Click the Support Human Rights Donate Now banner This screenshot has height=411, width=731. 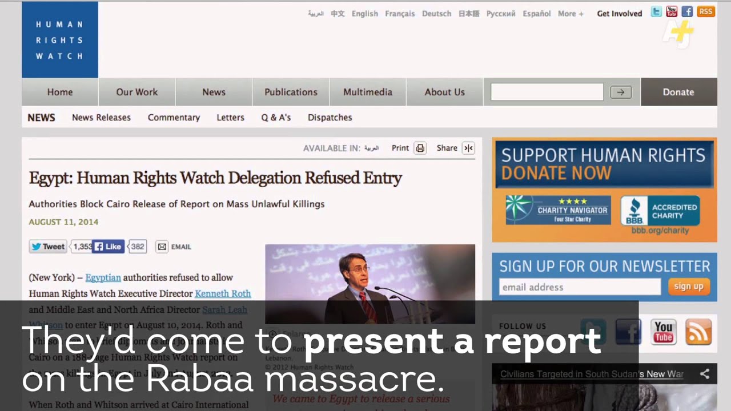[604, 164]
